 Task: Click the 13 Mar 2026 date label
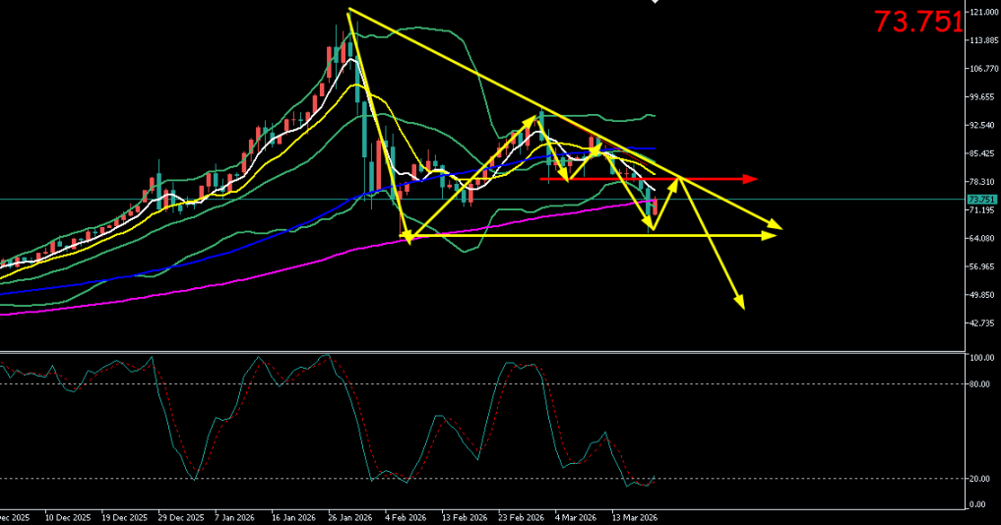(x=635, y=516)
